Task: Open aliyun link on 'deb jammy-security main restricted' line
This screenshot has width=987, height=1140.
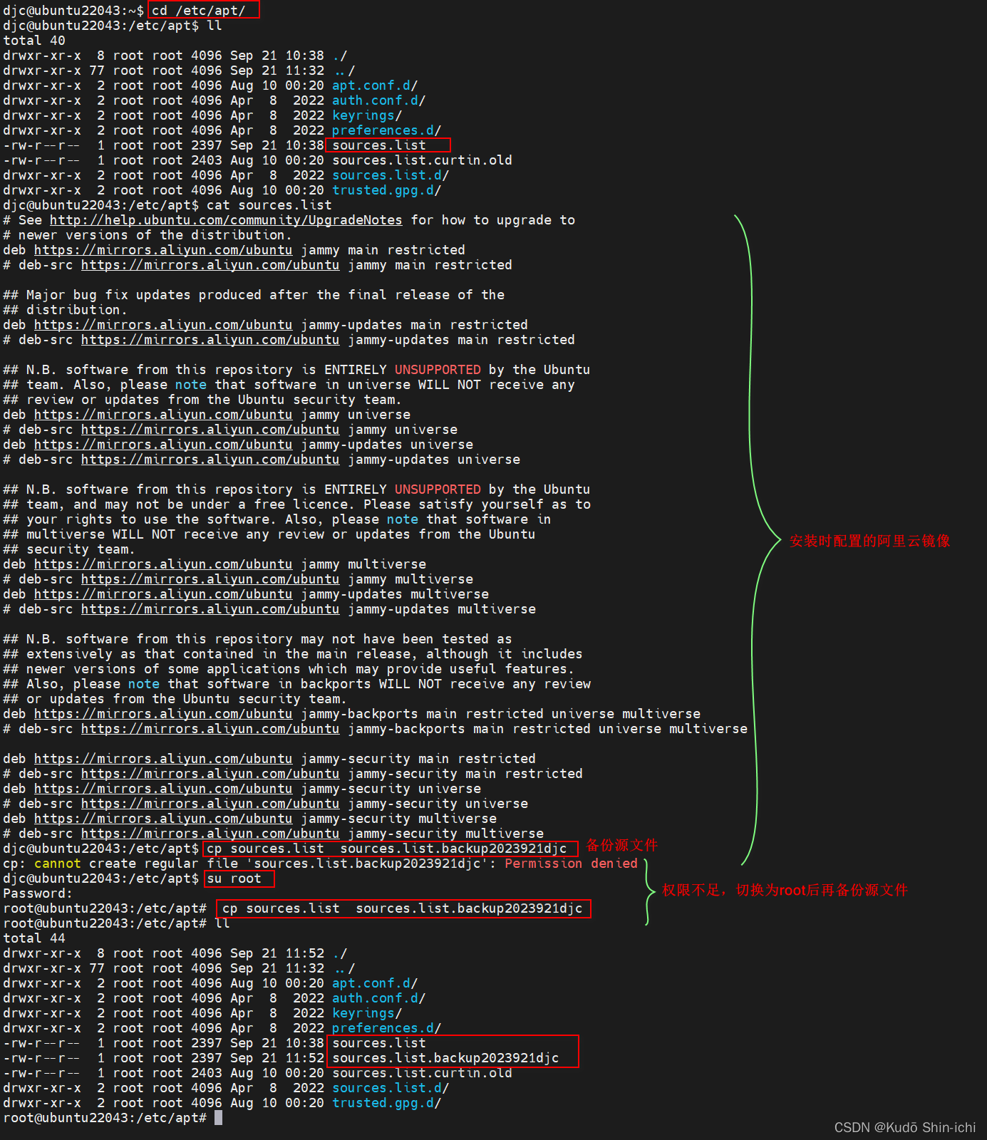Action: [163, 759]
